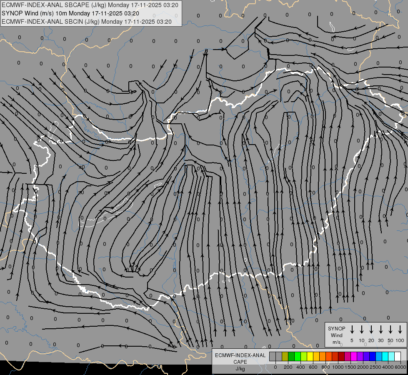
Task: Click the 'm/s' unit in the wind legend
Action: (x=336, y=342)
